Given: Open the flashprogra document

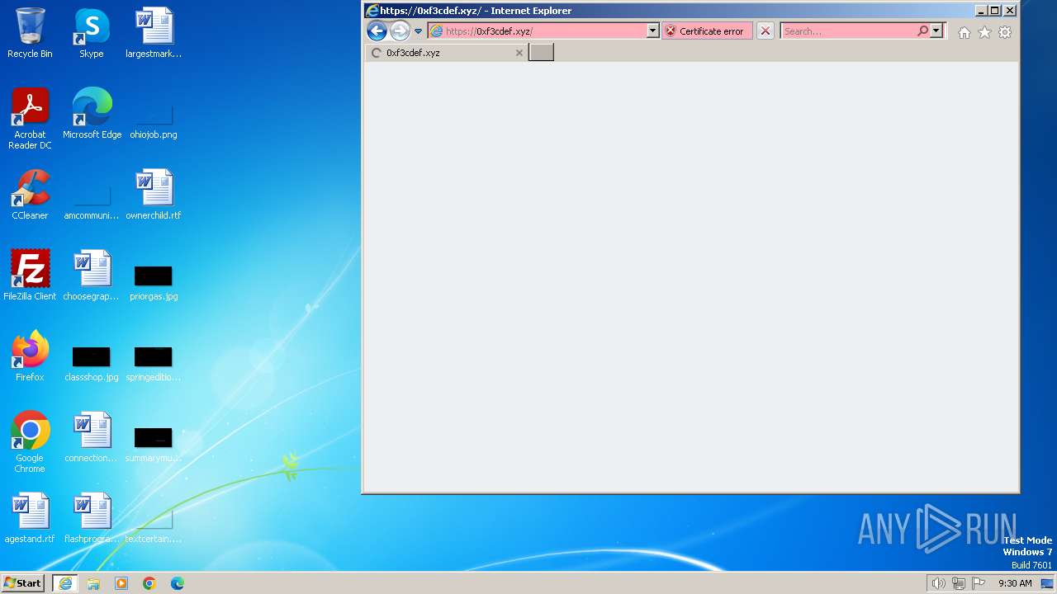Looking at the screenshot, I should 92,518.
